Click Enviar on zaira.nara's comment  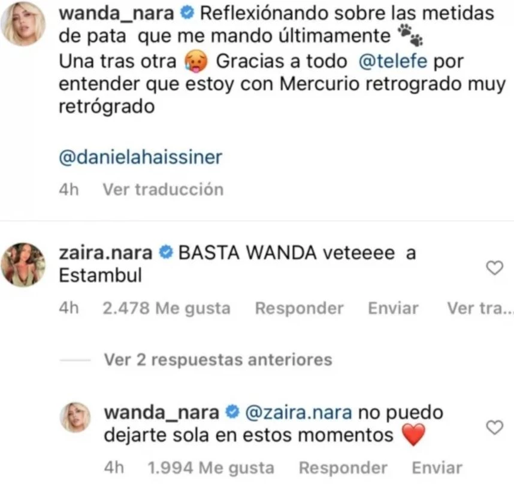tap(393, 308)
